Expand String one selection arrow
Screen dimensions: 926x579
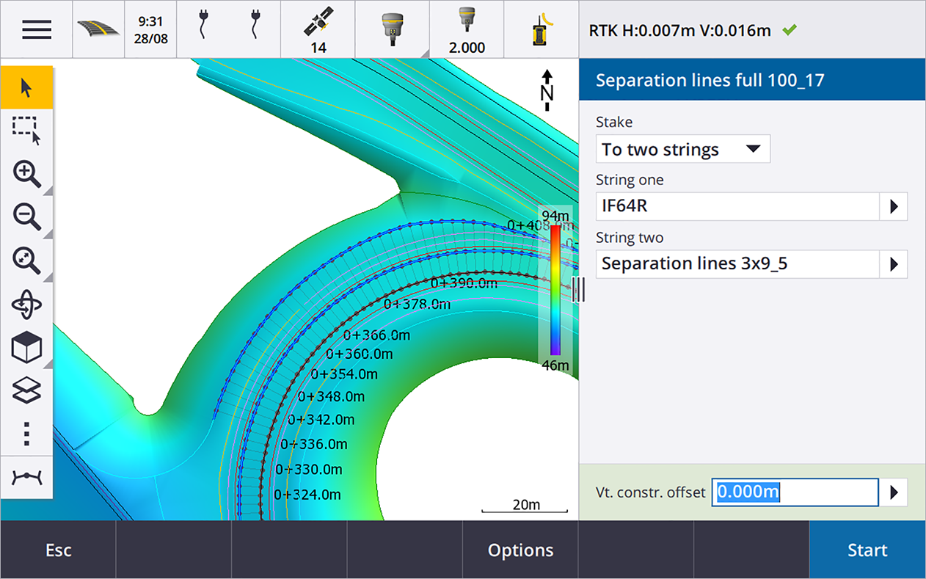[893, 207]
